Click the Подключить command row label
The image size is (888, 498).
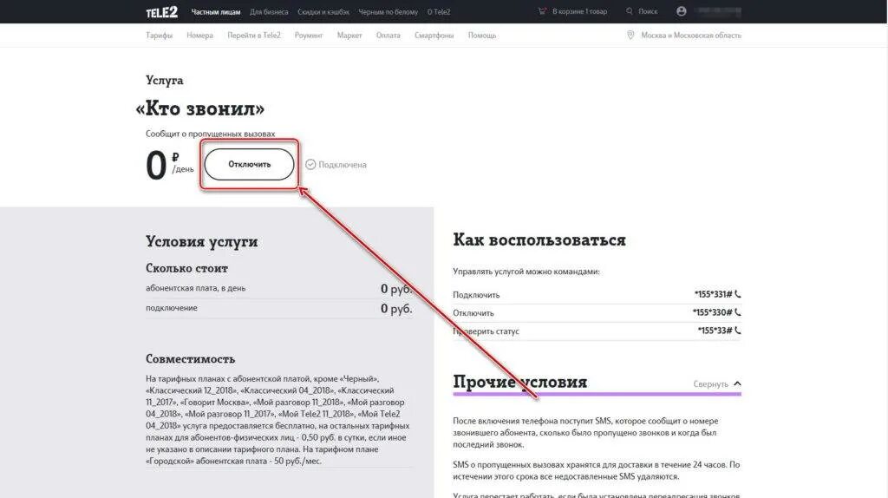[476, 295]
